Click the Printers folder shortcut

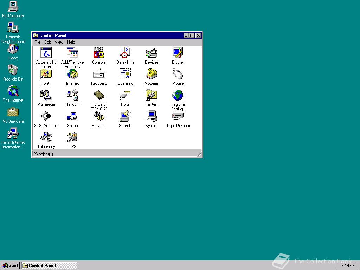152,95
